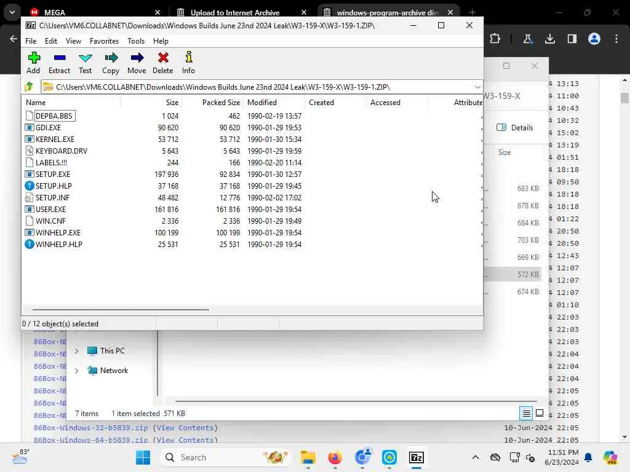Close the windows-program-archive tab

point(450,12)
